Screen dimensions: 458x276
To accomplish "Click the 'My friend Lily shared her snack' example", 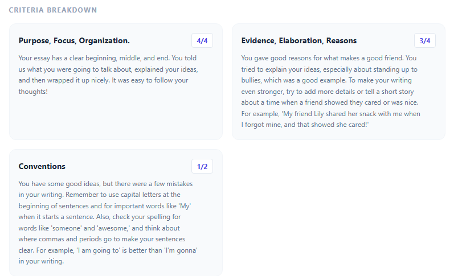I will [x=330, y=114].
